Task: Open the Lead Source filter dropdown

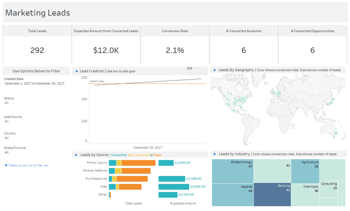Action: point(7,121)
